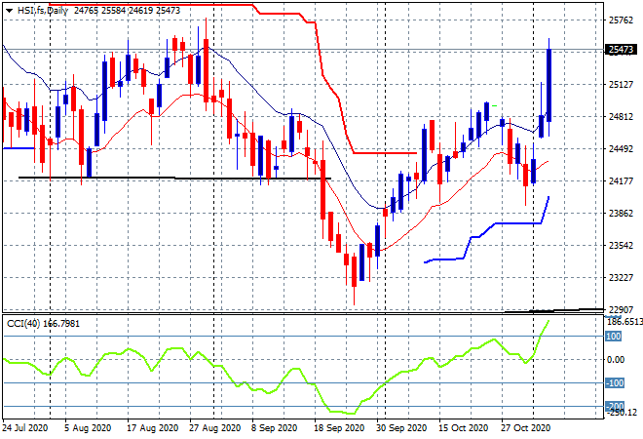
Task: Click the 25762 price axis label
Action: (621, 20)
